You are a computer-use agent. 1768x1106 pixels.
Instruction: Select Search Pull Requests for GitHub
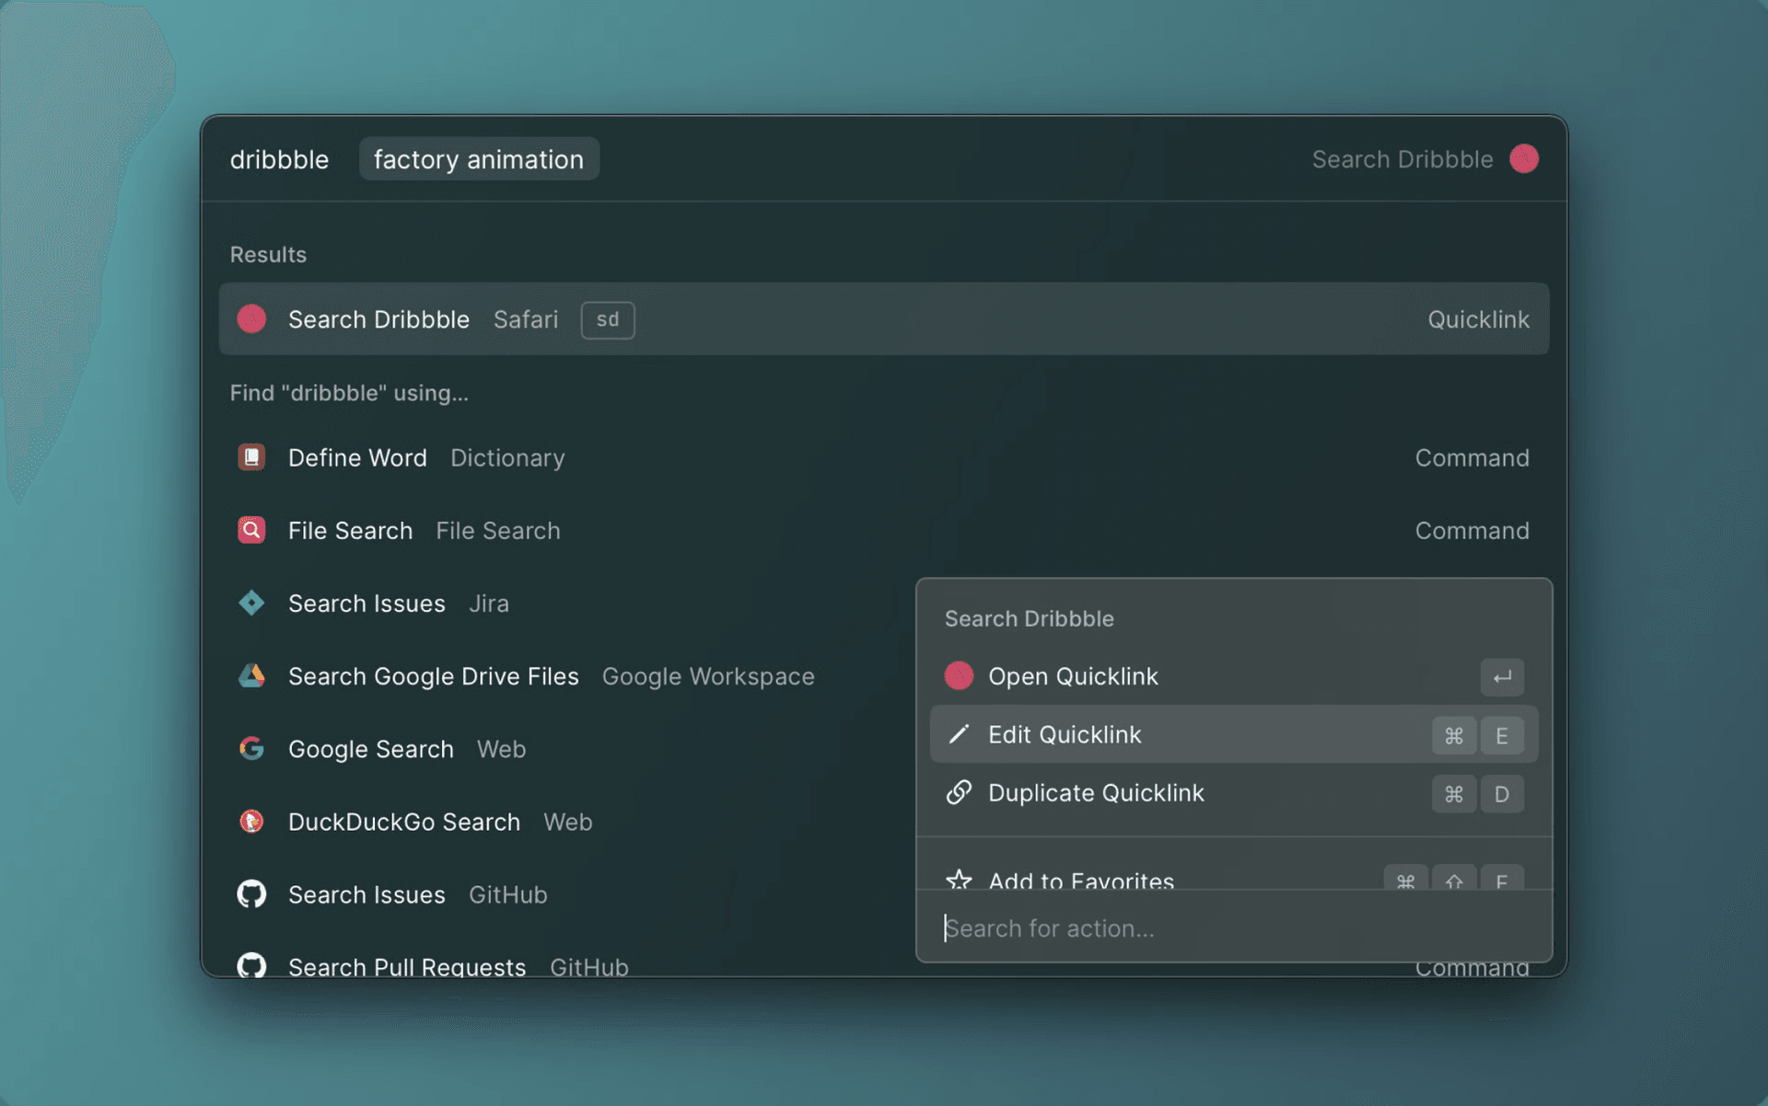click(x=406, y=966)
